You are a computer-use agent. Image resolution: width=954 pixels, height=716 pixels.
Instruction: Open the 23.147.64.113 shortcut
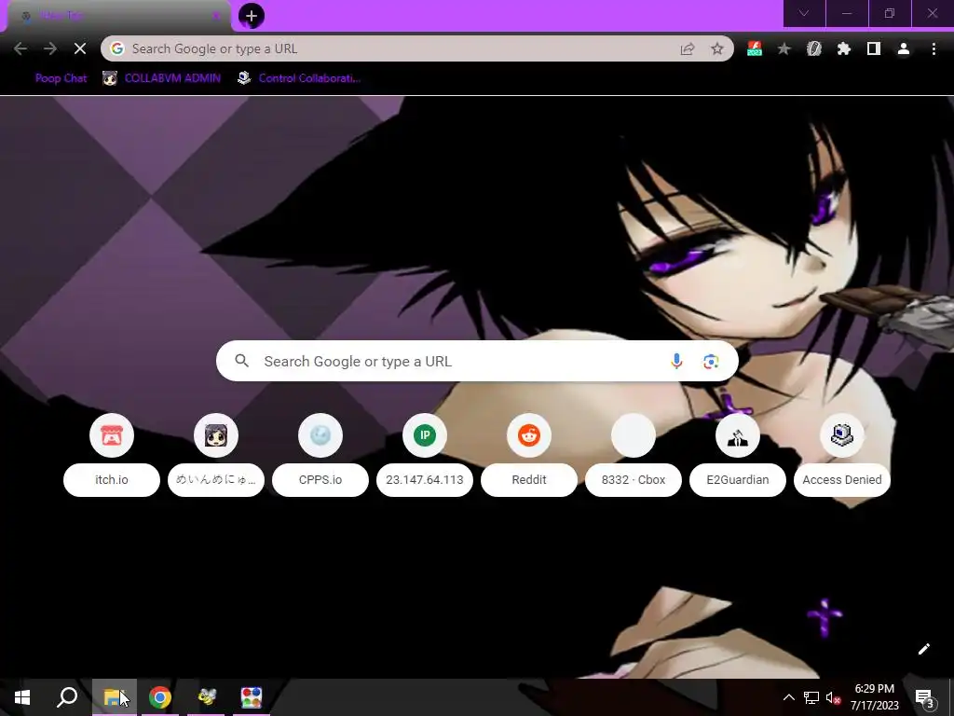point(425,455)
